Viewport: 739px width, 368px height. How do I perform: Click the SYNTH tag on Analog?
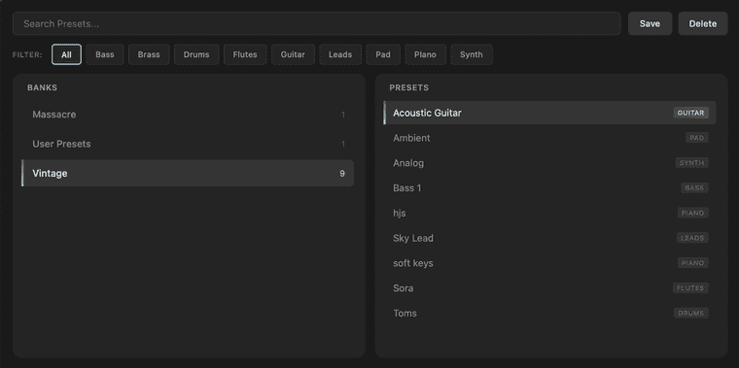(x=692, y=163)
